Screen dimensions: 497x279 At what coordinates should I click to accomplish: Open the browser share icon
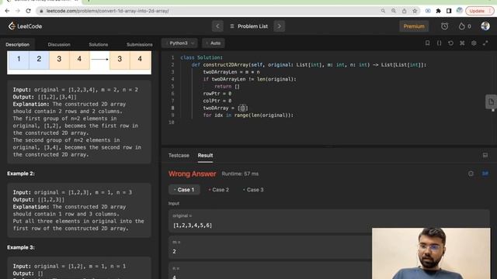click(404, 11)
